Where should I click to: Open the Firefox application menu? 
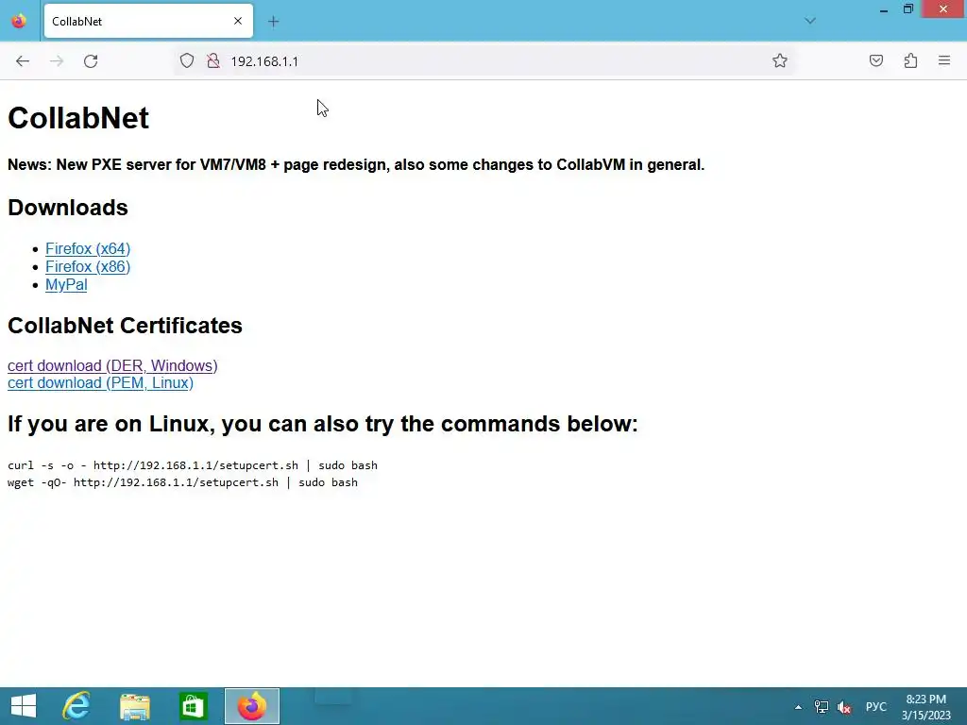[x=944, y=60]
